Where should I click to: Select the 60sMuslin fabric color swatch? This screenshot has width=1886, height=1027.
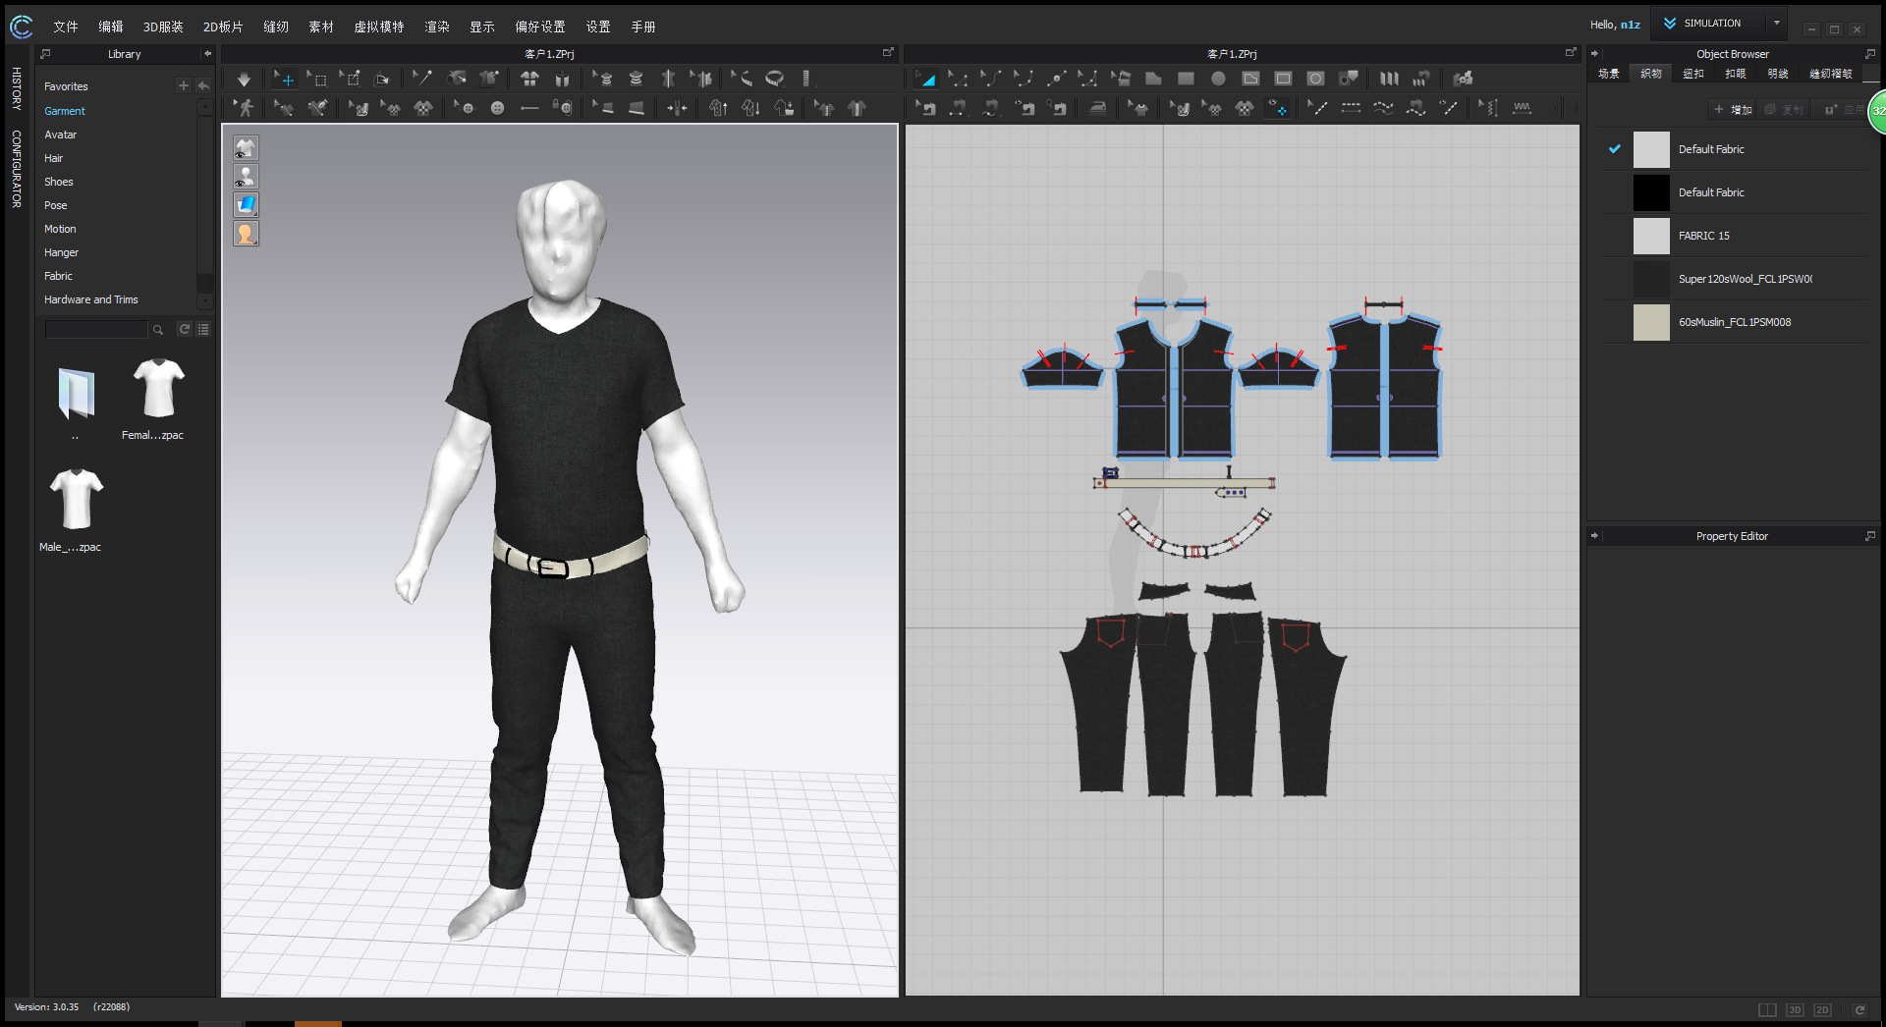tap(1651, 322)
